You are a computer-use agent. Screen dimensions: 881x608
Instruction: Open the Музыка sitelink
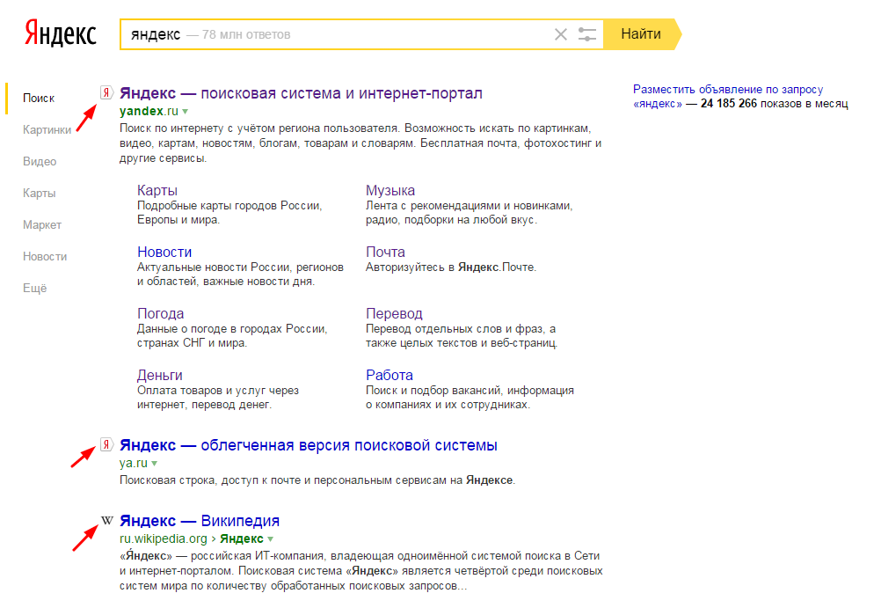[x=390, y=191]
